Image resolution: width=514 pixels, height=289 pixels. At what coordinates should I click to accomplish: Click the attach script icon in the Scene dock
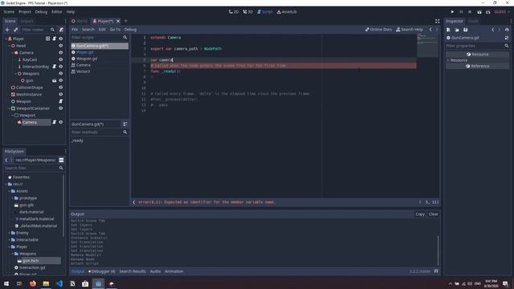[x=61, y=30]
